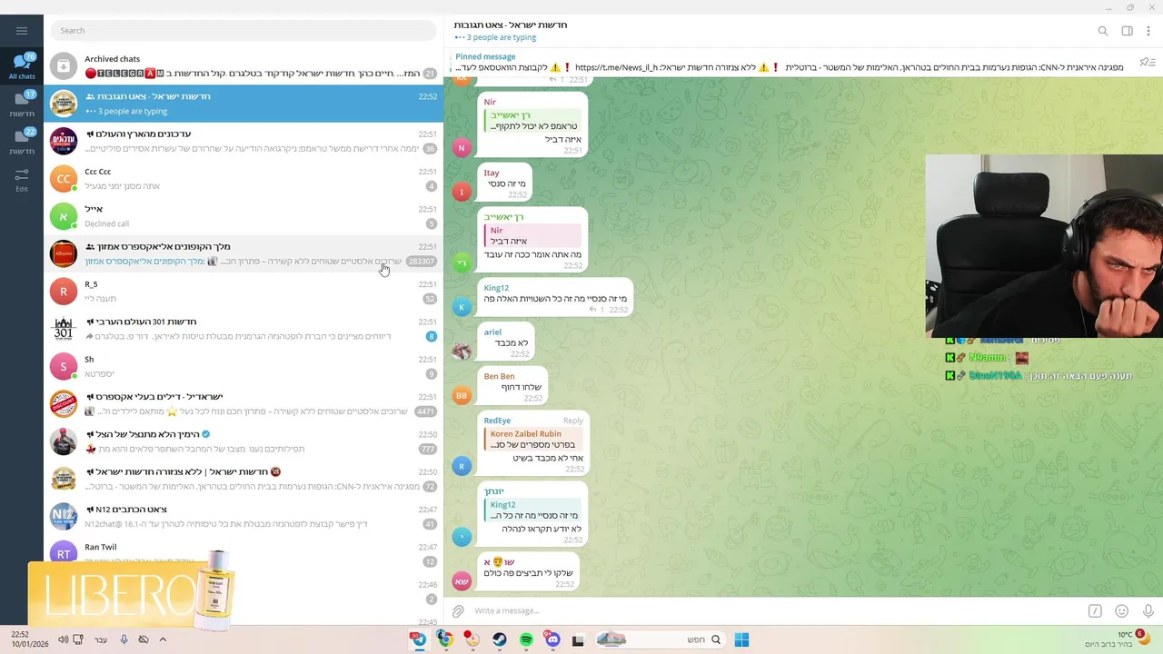This screenshot has height=654, width=1163.
Task: Click the Pinned message bar
Action: [790, 62]
